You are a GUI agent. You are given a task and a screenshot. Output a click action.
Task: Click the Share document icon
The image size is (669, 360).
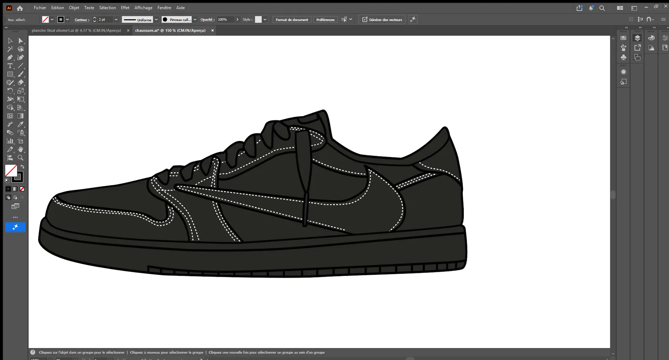[579, 8]
